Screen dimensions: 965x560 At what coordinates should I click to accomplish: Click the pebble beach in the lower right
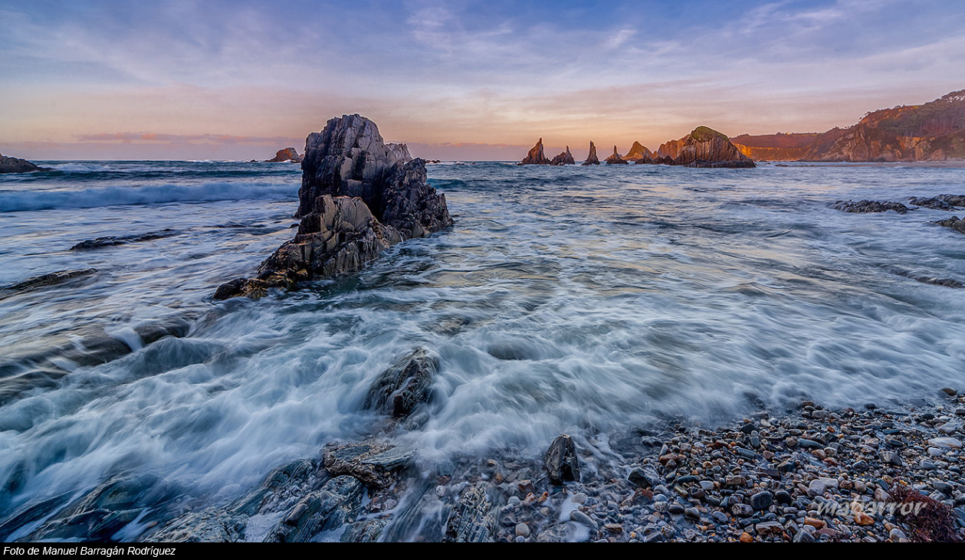click(x=805, y=475)
